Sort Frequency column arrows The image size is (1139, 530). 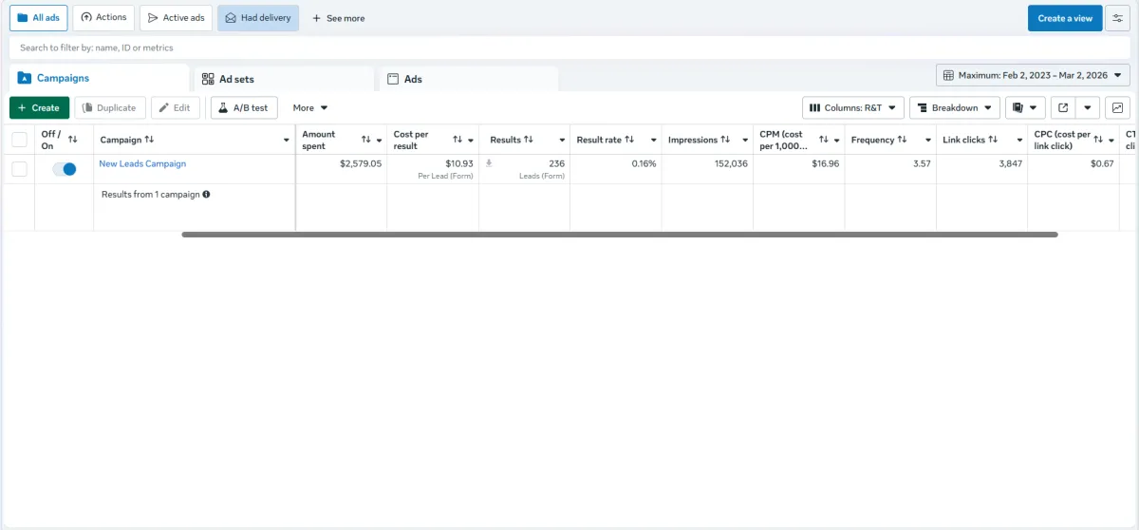[902, 140]
